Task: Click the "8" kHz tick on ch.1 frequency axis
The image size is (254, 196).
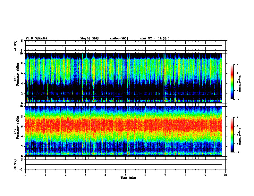Action: tap(22, 63)
